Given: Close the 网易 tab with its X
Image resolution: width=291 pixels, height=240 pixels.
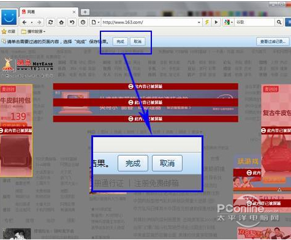Looking at the screenshot, I should [74, 12].
